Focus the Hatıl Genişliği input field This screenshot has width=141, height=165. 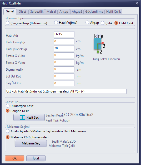pyautogui.click(x=64, y=41)
